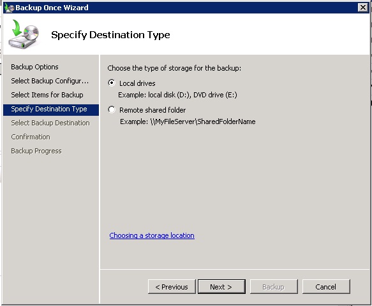Click the Specify Destination Type heading
Image resolution: width=372 pixels, height=306 pixels.
pyautogui.click(x=110, y=35)
